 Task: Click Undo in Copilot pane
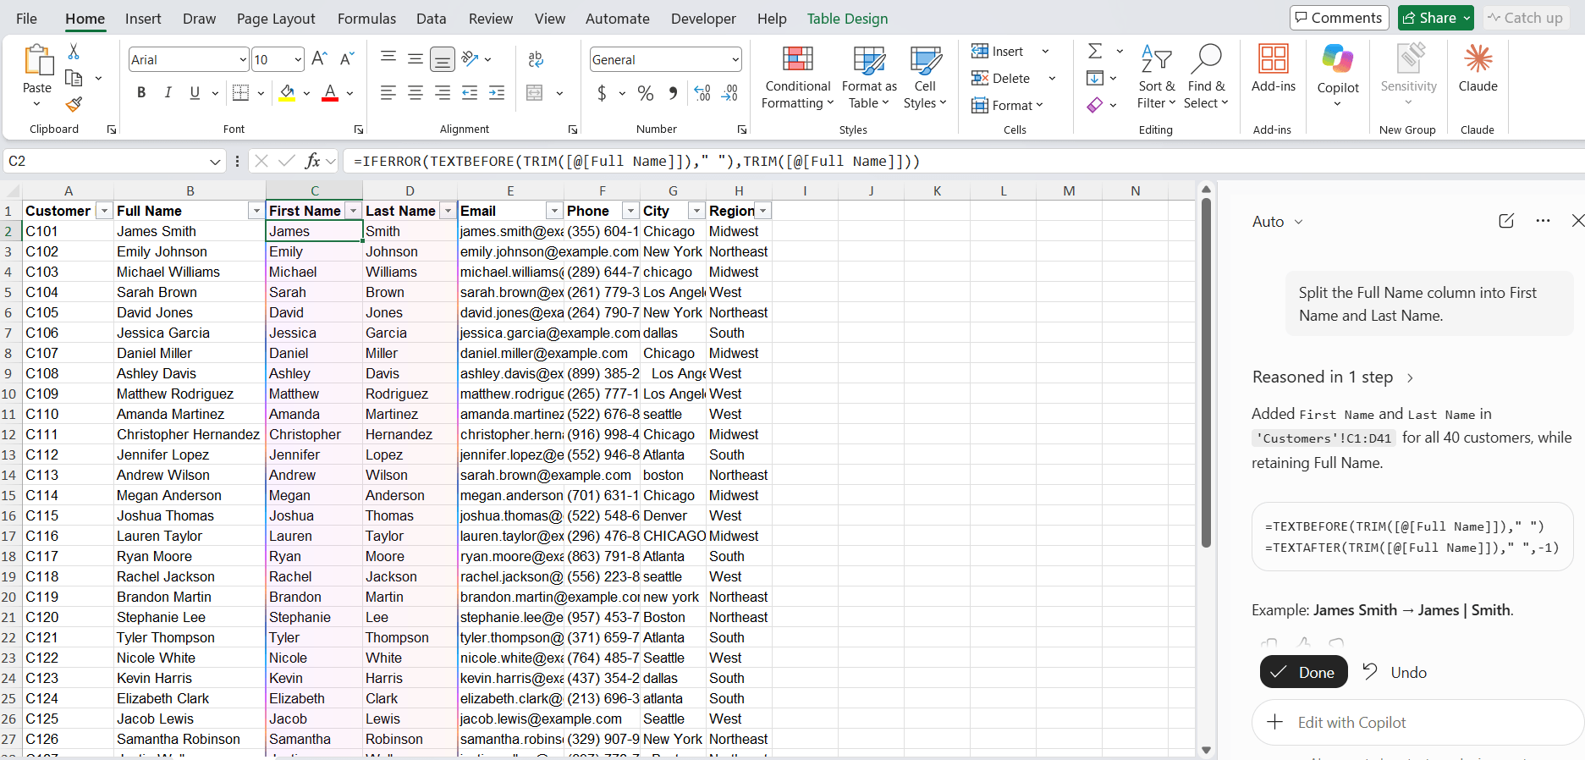pos(1395,672)
